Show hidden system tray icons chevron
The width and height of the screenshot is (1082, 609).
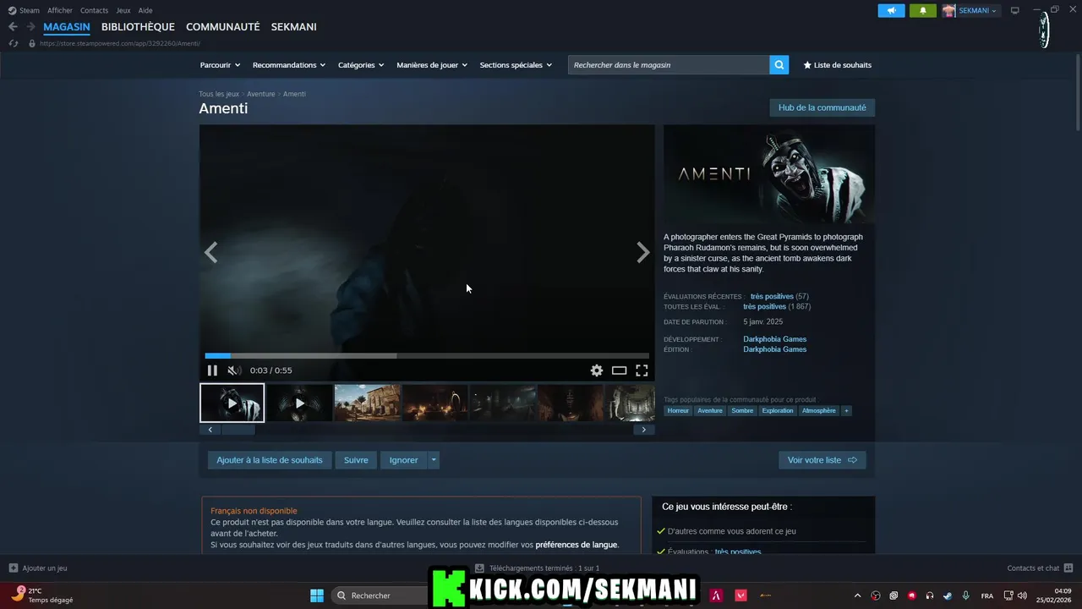[x=857, y=595]
